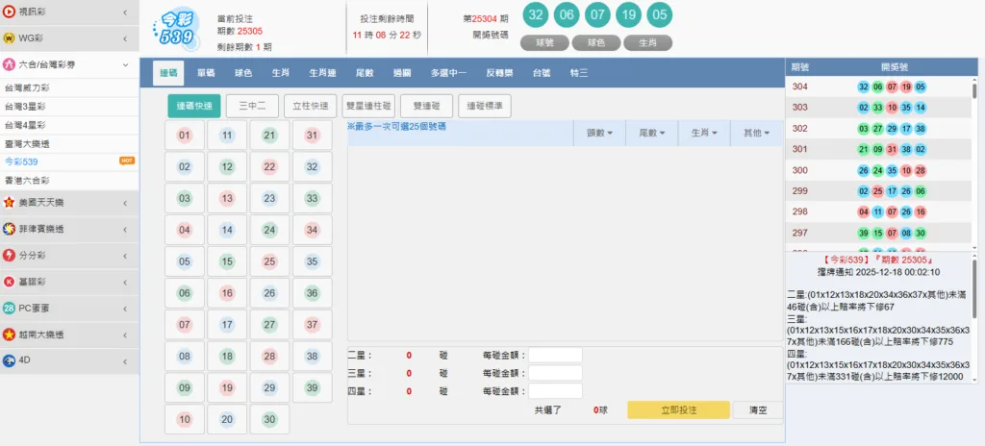Image resolution: width=985 pixels, height=446 pixels.
Task: Click the 二星 每碰金額 input
Action: (555, 356)
